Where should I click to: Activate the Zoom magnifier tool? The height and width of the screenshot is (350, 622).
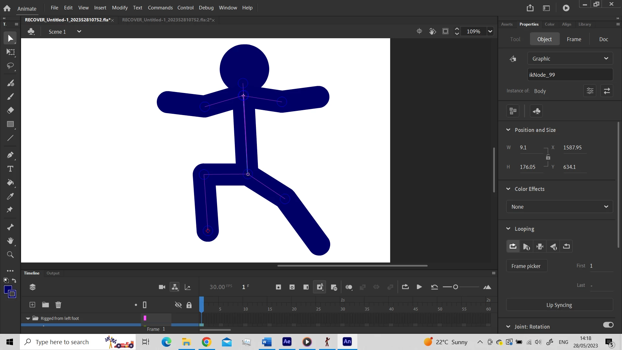click(10, 255)
